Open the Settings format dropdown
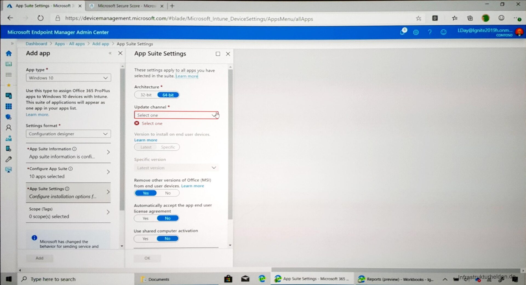Viewport: 526px width, 285px height. [x=68, y=134]
